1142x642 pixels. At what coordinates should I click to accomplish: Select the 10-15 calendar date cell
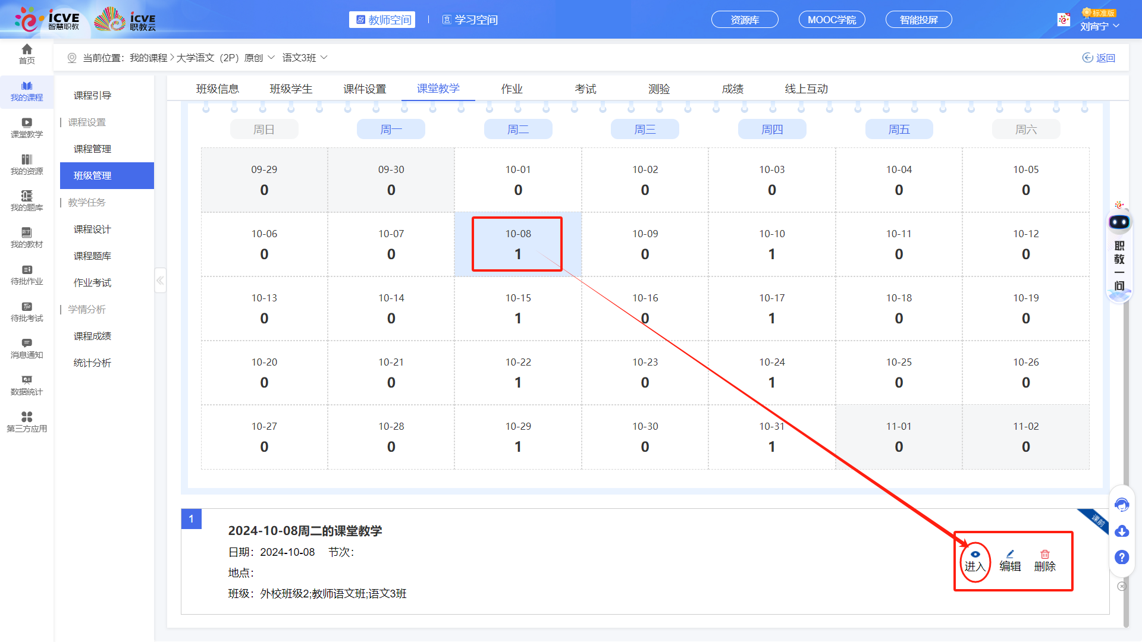[x=517, y=309]
